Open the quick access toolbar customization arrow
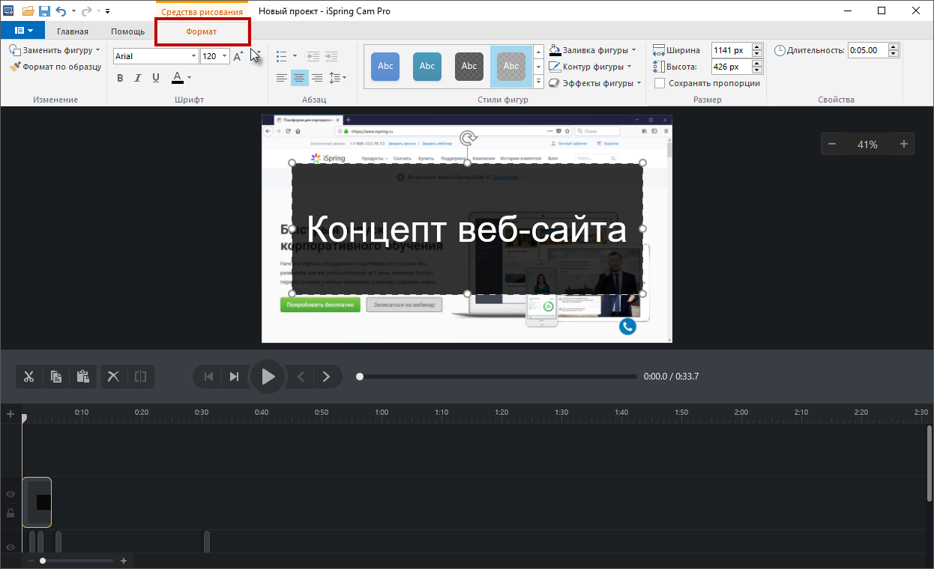The image size is (934, 569). click(107, 11)
